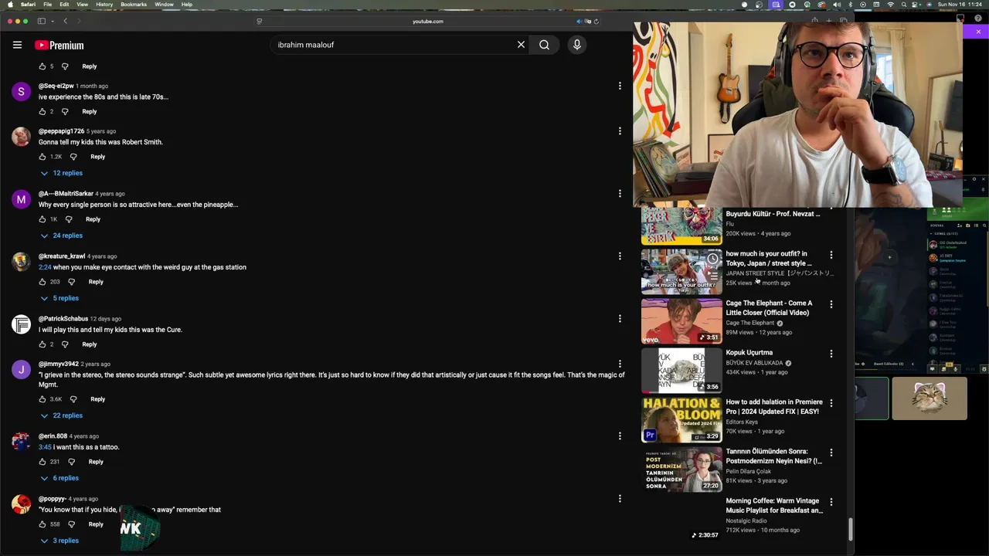The width and height of the screenshot is (989, 556).
Task: Go to YouTube Premium home logo
Action: 59,45
